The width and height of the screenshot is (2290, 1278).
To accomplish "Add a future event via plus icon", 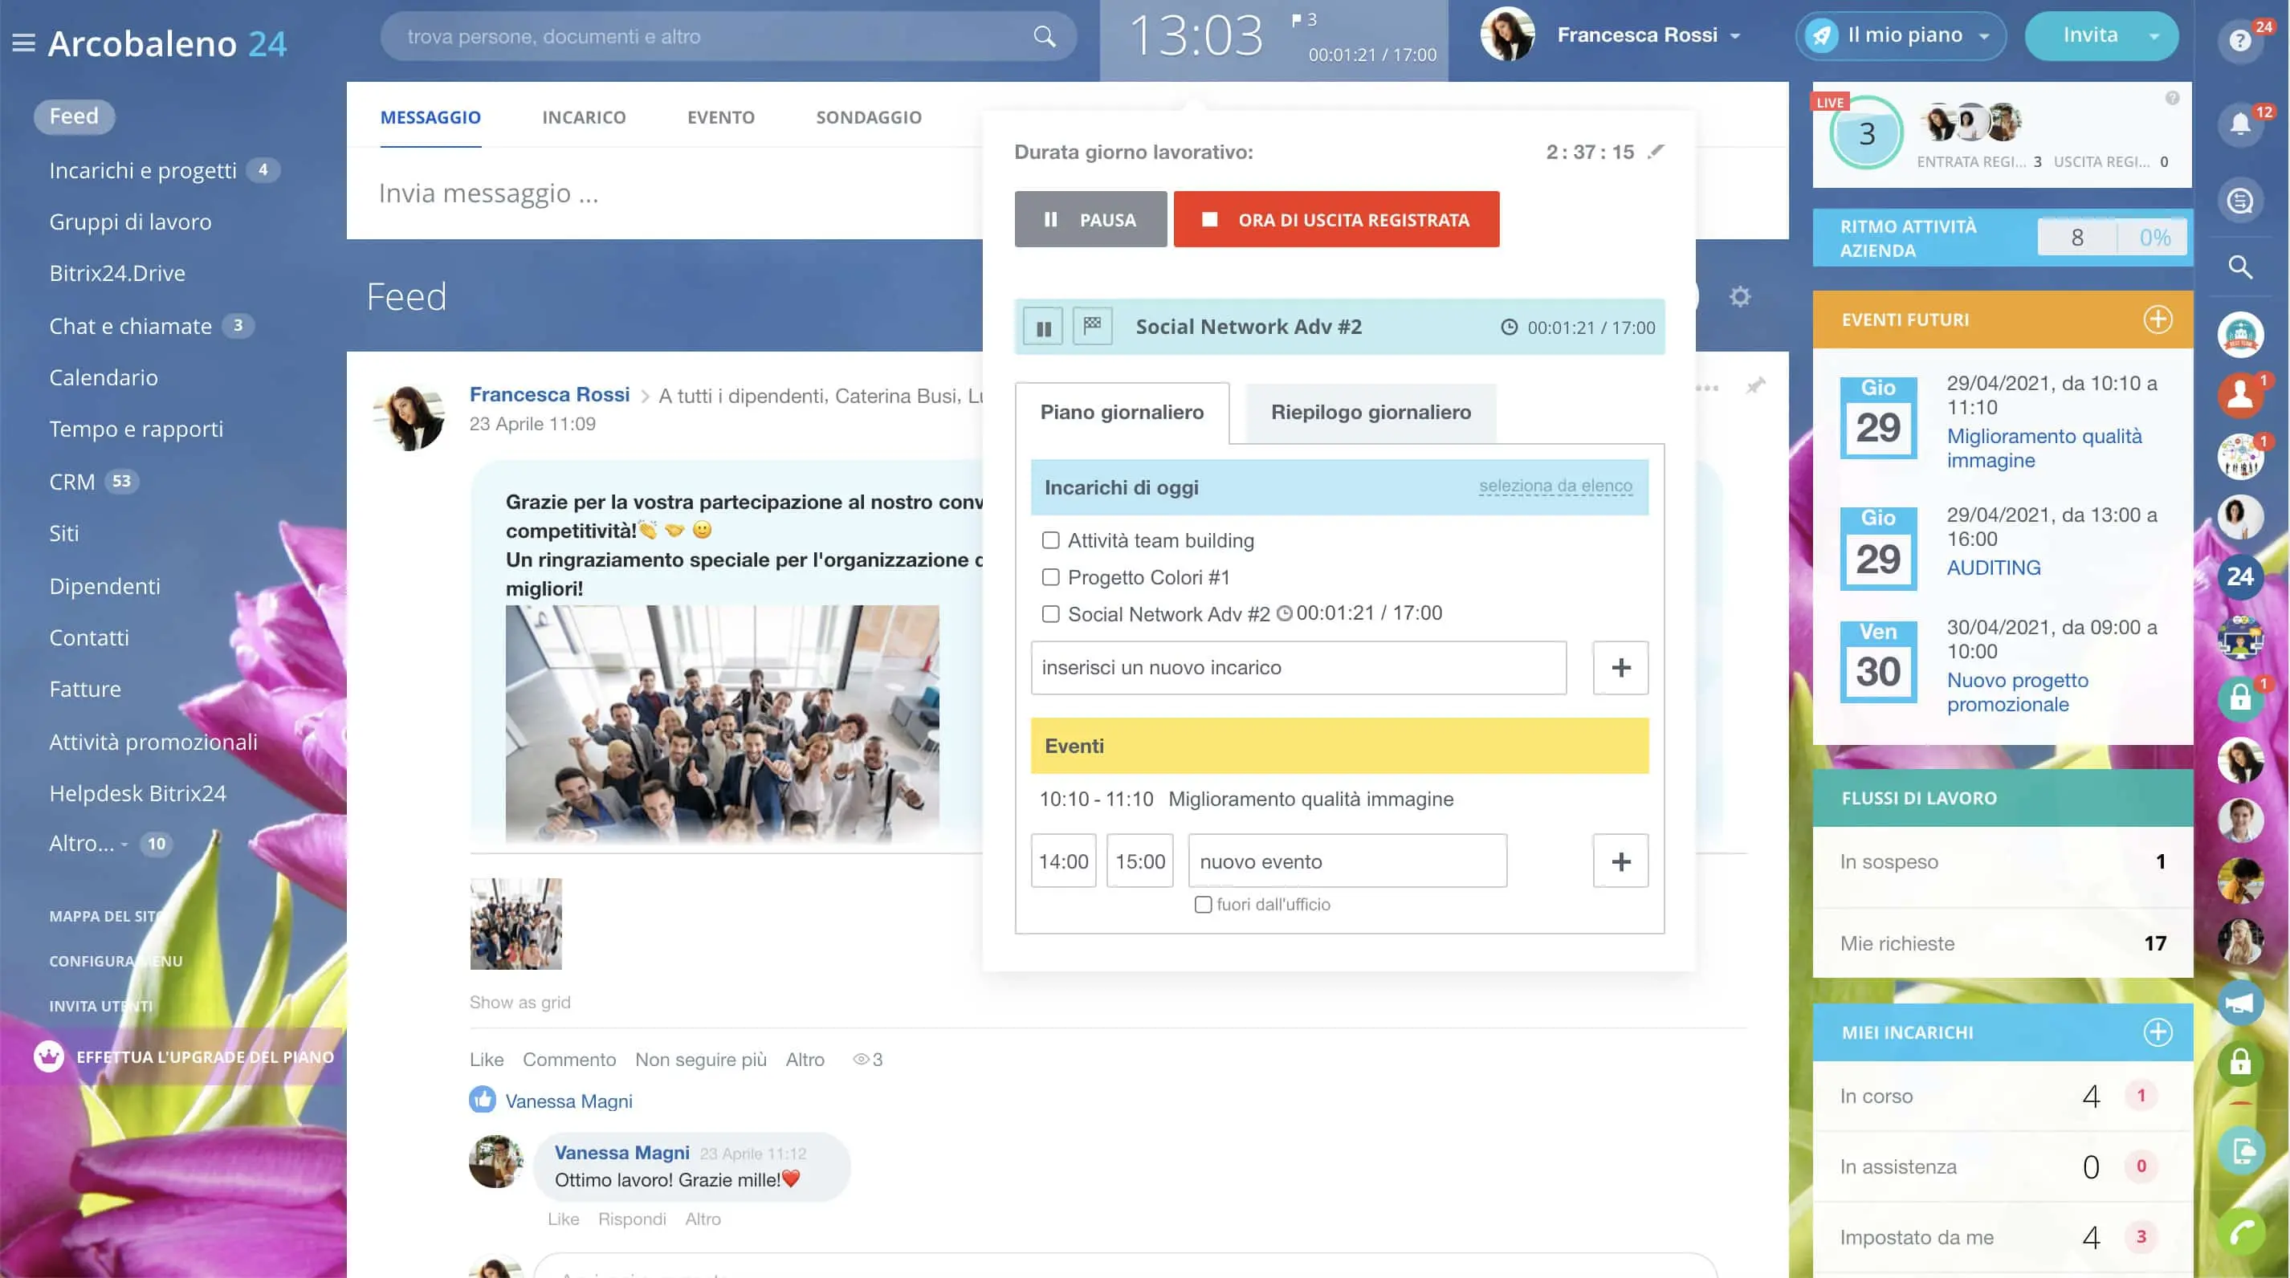I will (2158, 319).
